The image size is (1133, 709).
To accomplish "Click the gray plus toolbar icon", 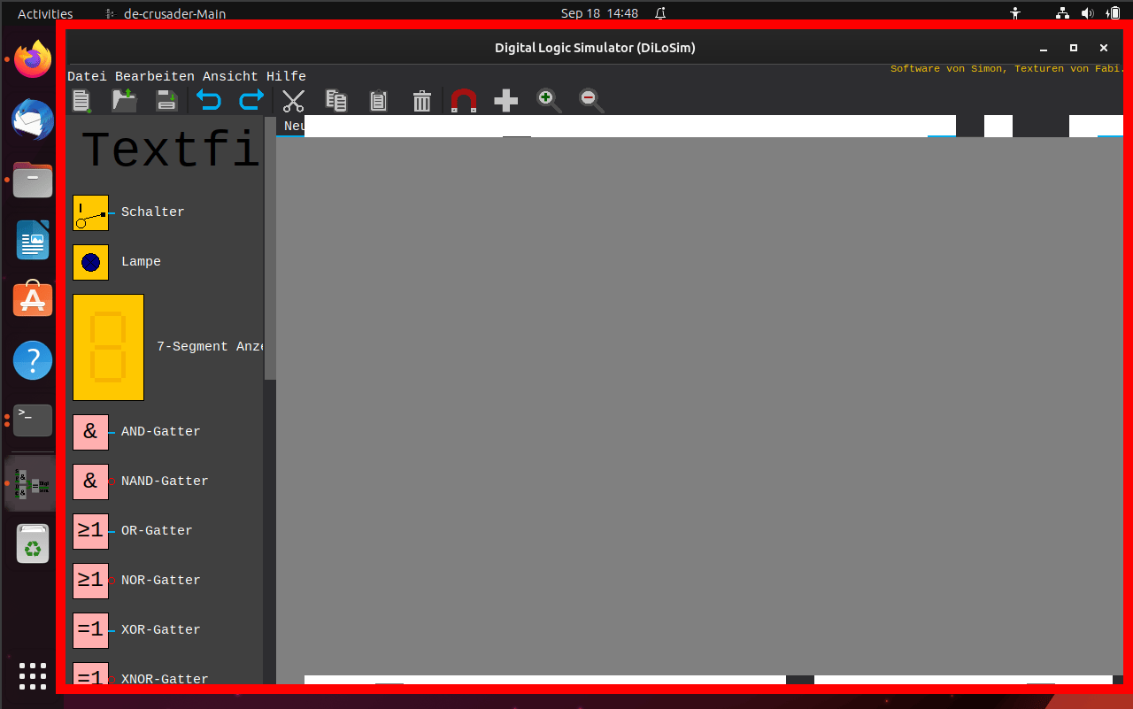I will tap(505, 101).
